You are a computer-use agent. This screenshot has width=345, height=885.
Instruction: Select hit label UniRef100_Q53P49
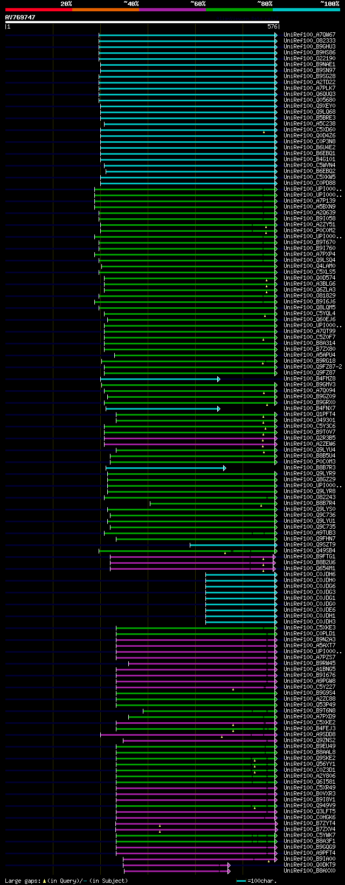click(309, 705)
